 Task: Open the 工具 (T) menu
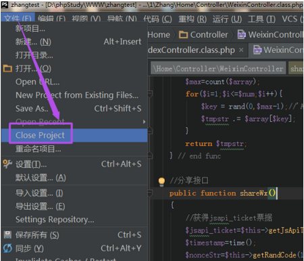(x=261, y=19)
